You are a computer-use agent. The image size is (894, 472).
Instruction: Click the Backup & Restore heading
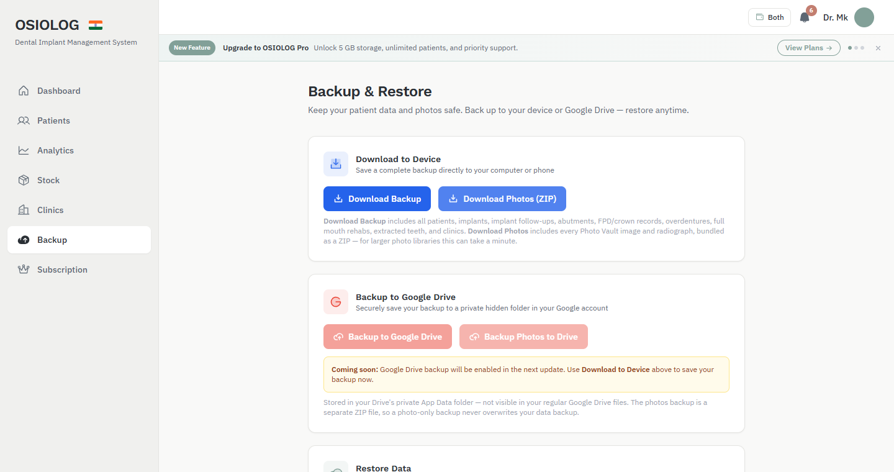[x=370, y=91]
